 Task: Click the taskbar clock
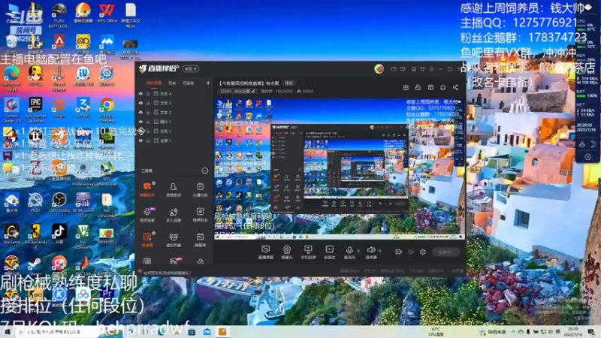(x=573, y=332)
